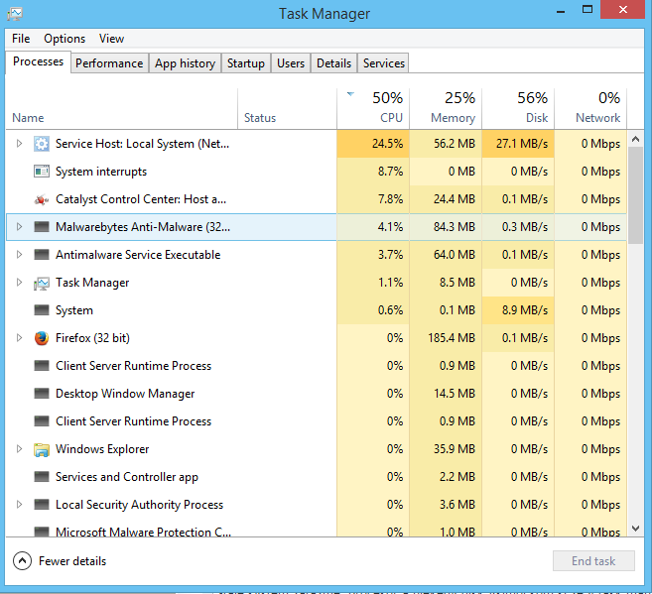Screen dimensions: 652x594
Task: Switch to the App history tab
Action: pos(185,63)
